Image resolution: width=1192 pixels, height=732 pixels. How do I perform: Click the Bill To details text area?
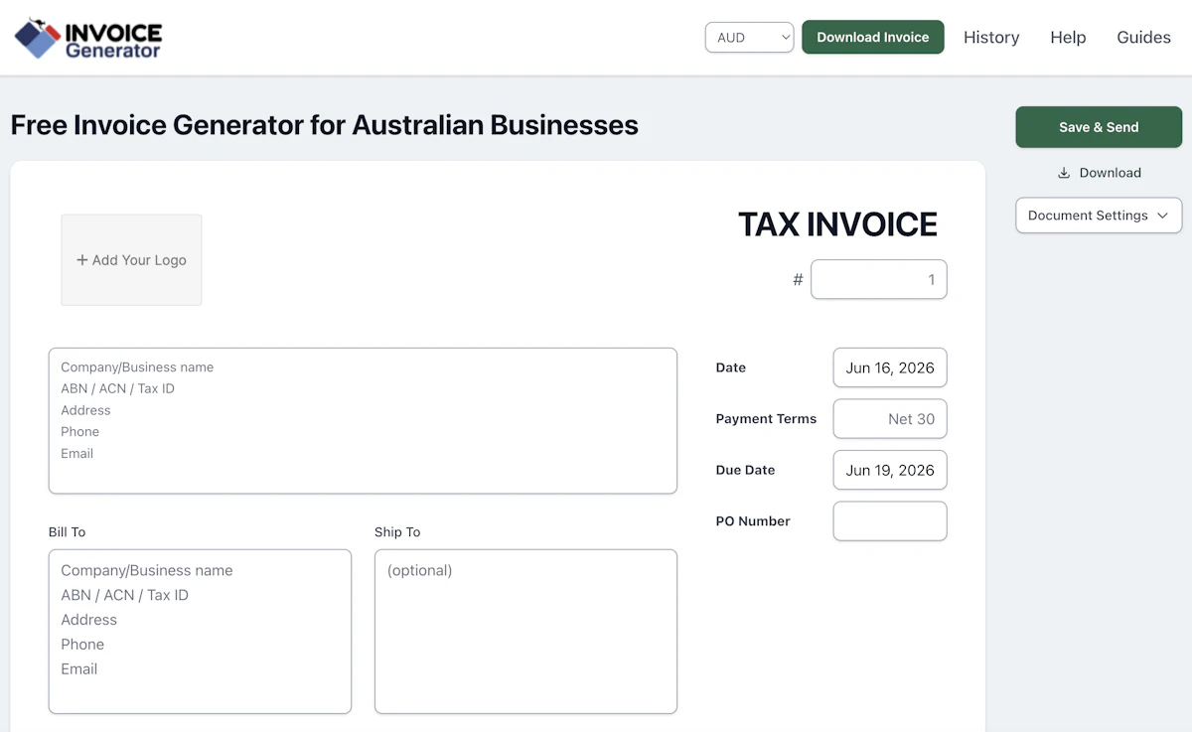(200, 632)
